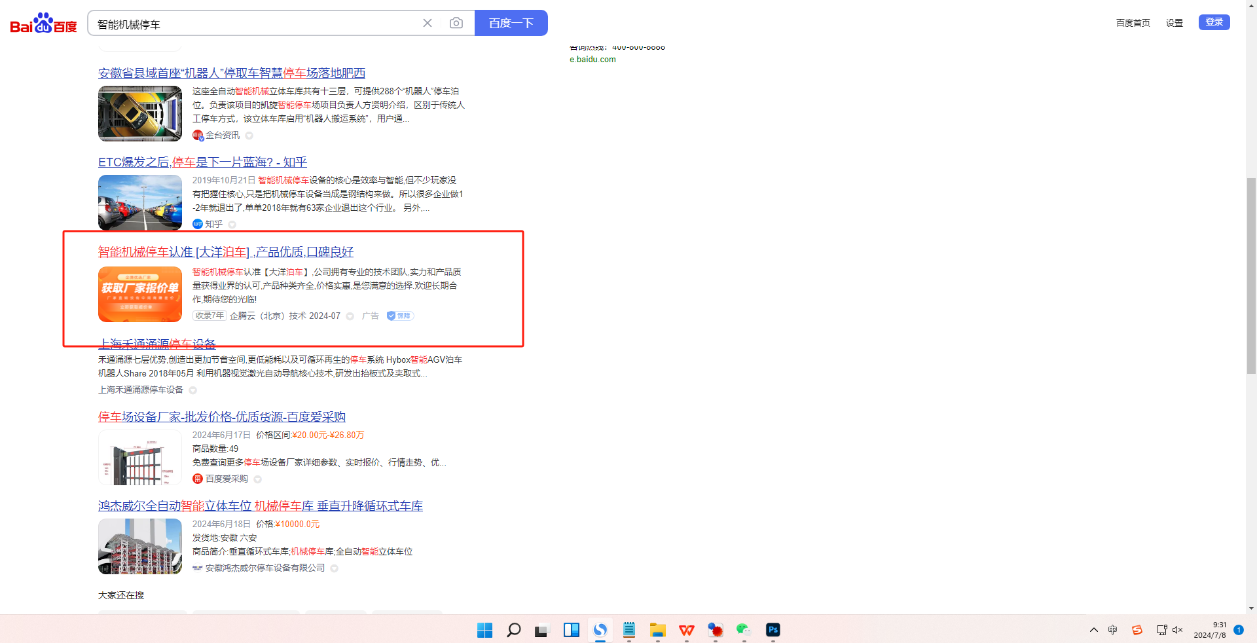This screenshot has height=643, width=1257.
Task: Open Photoshop from the taskbar
Action: pyautogui.click(x=773, y=630)
